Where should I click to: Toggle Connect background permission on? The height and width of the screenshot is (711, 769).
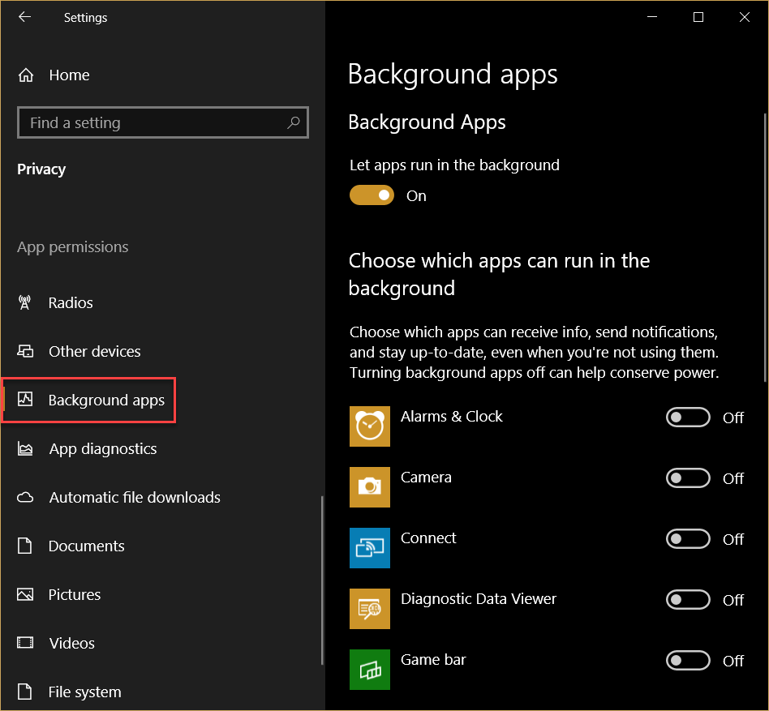(688, 539)
